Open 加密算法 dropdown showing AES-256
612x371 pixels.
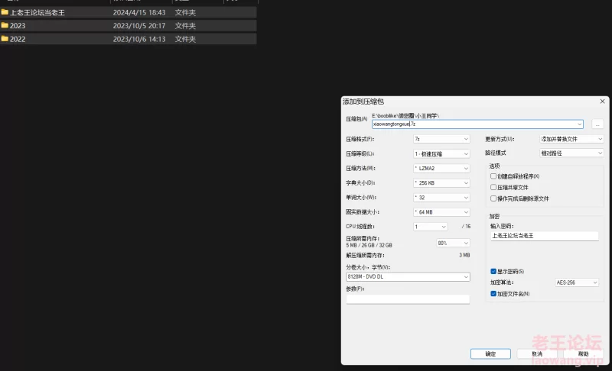(x=577, y=282)
